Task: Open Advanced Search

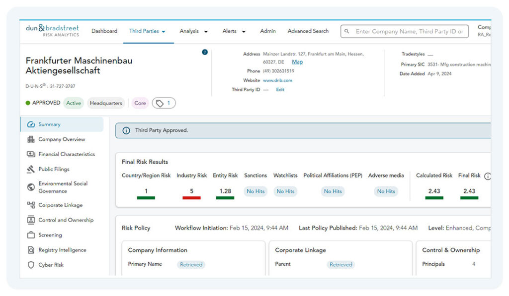Action: [308, 31]
